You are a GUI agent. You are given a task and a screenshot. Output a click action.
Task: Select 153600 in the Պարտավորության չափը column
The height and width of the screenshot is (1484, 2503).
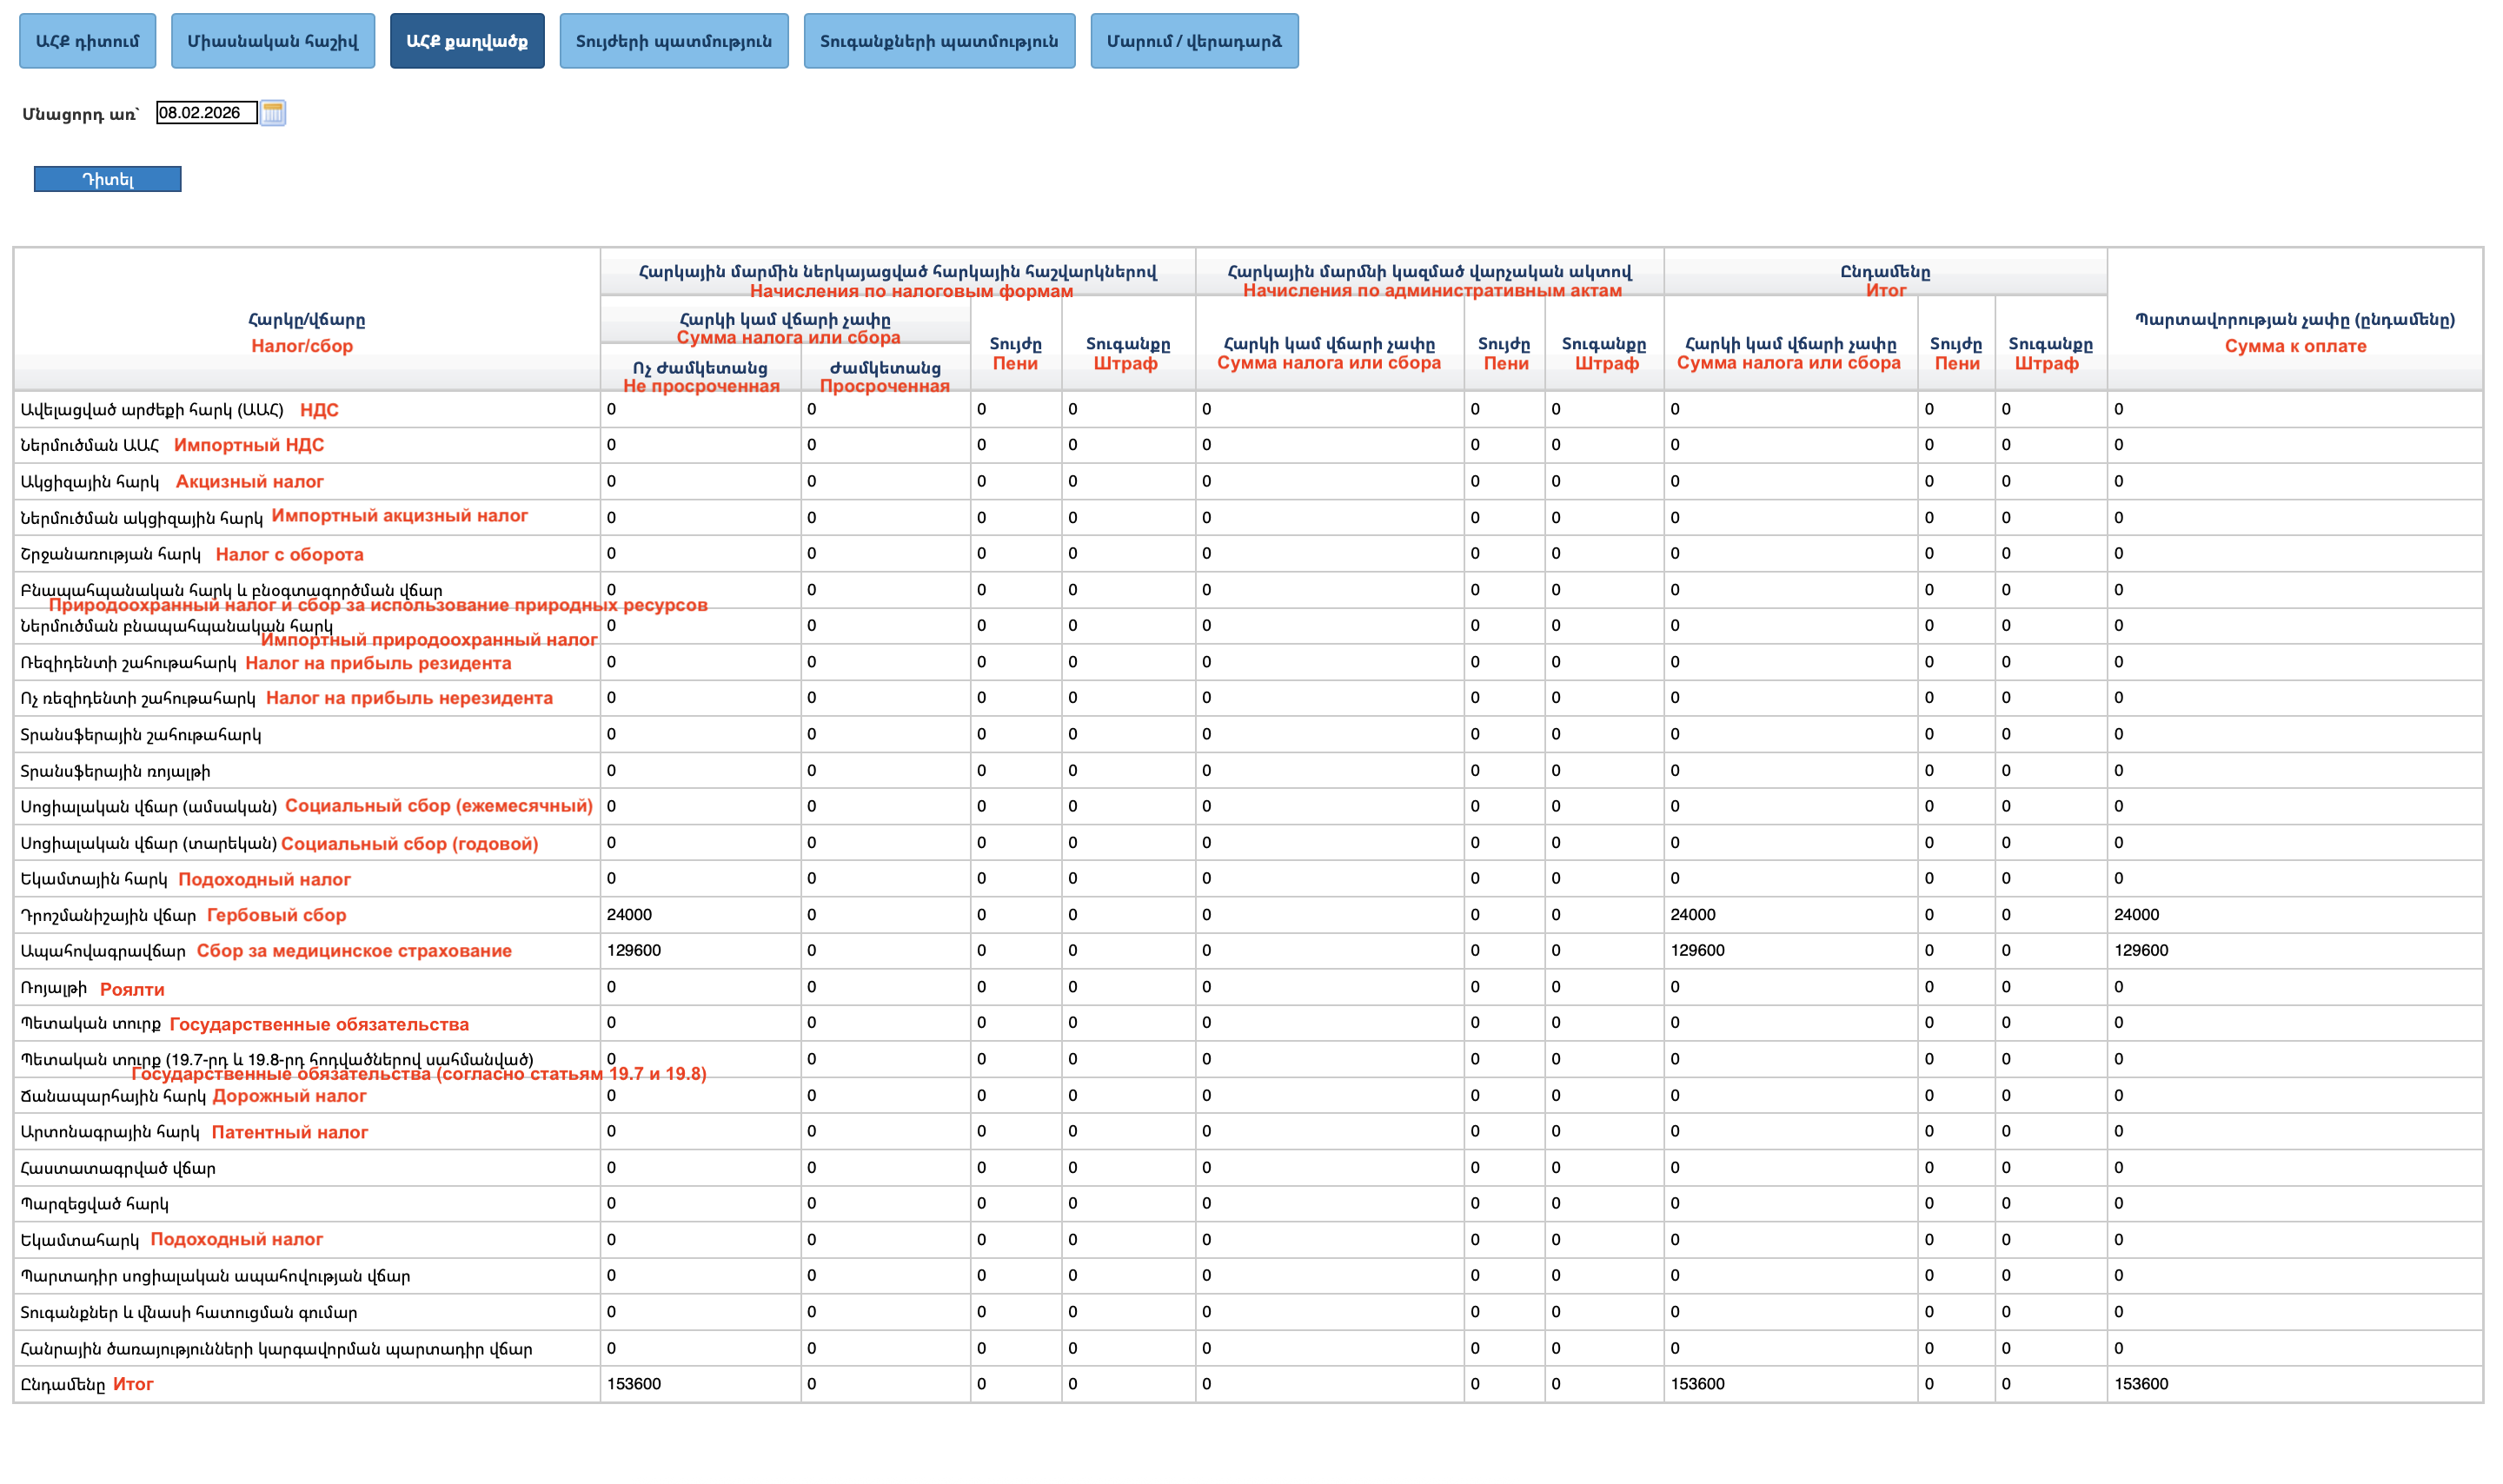click(x=2142, y=1385)
